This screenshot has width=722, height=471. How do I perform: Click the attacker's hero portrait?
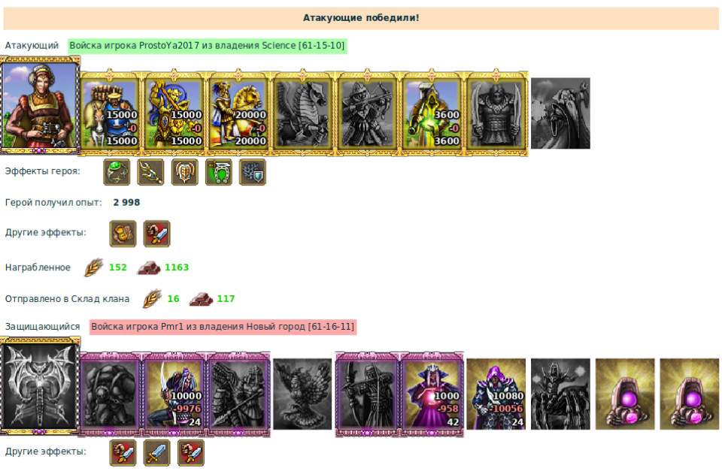[40, 105]
